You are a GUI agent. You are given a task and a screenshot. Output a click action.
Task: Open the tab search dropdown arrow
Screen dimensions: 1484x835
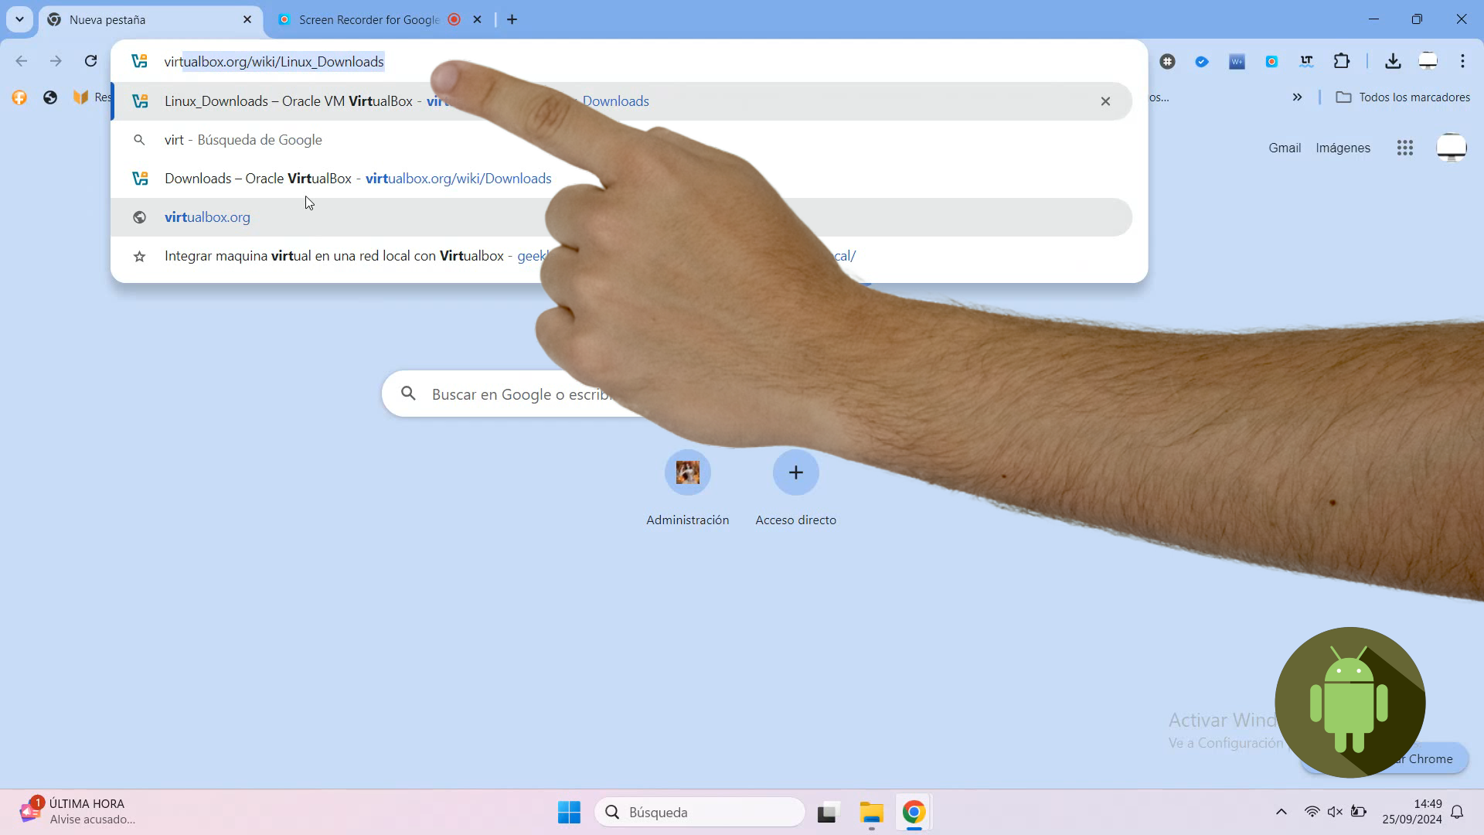[19, 19]
